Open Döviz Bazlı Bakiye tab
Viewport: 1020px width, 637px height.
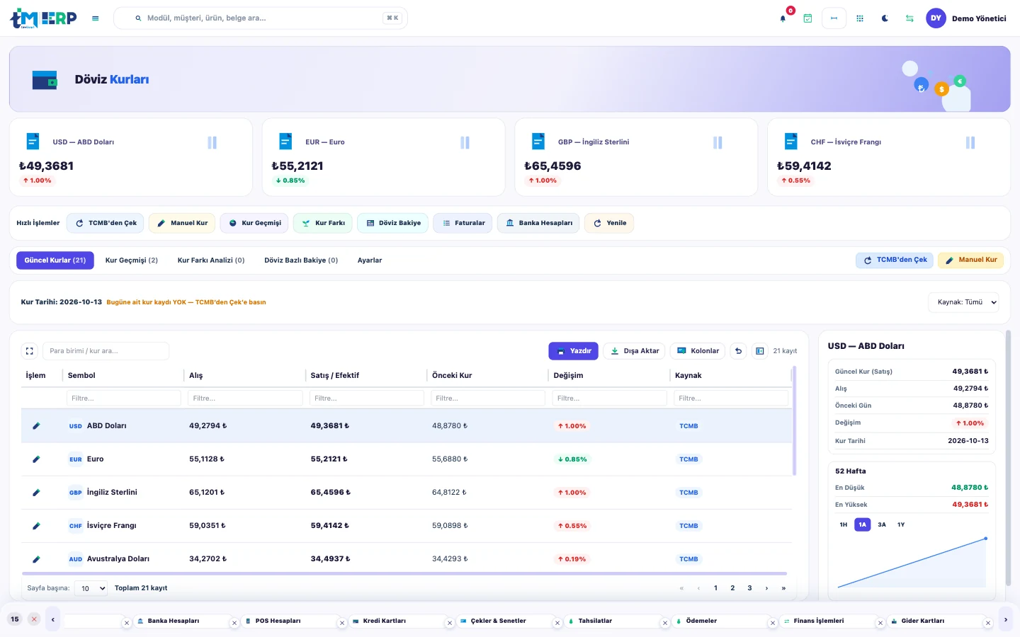point(301,260)
